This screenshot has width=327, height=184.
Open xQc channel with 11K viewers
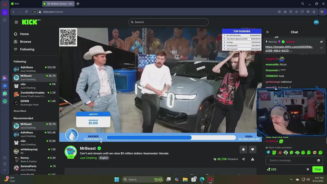pyautogui.click(x=34, y=86)
